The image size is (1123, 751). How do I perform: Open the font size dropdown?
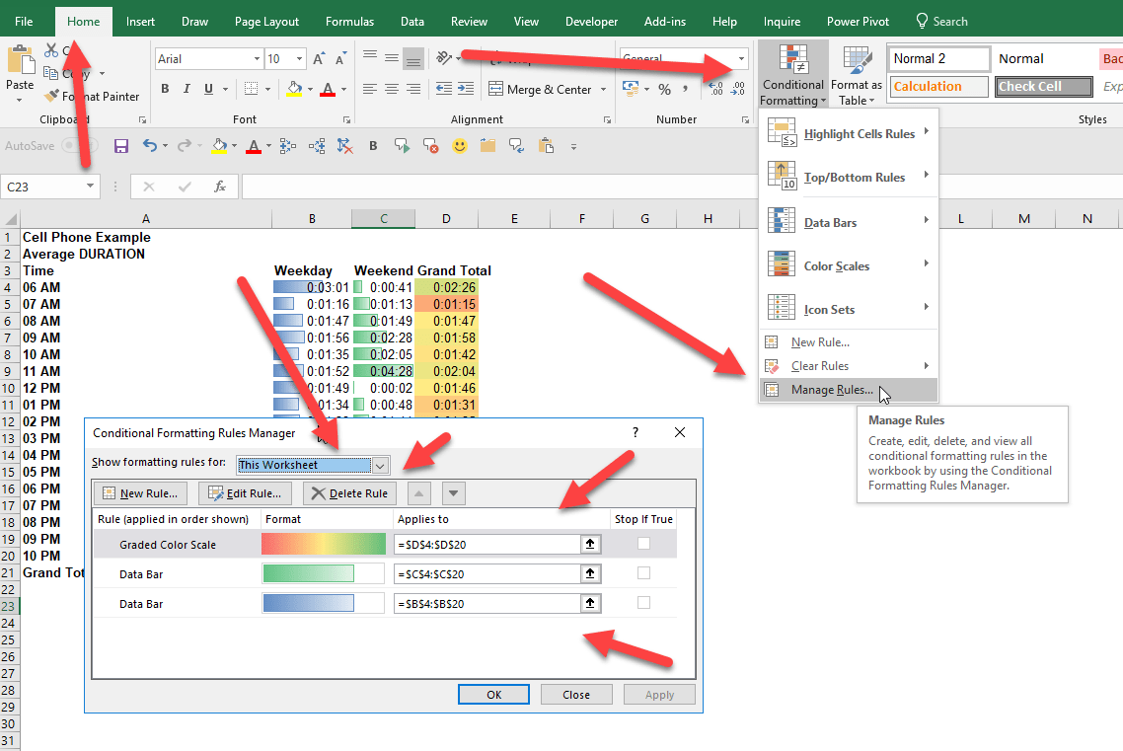click(x=297, y=58)
